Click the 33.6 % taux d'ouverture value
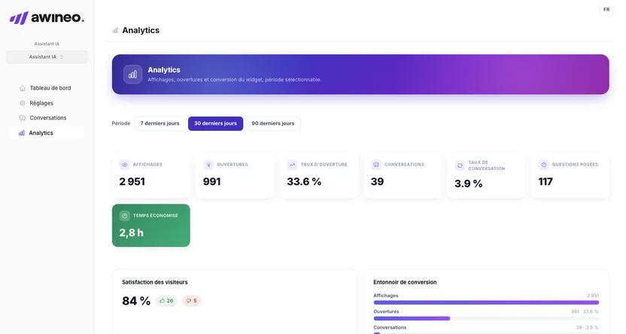This screenshot has height=334, width=626. pos(304,181)
